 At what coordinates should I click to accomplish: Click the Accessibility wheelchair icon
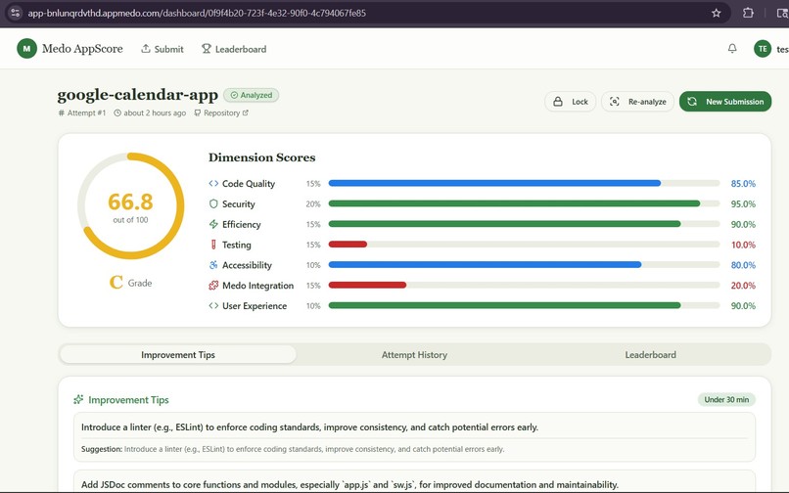(x=213, y=265)
